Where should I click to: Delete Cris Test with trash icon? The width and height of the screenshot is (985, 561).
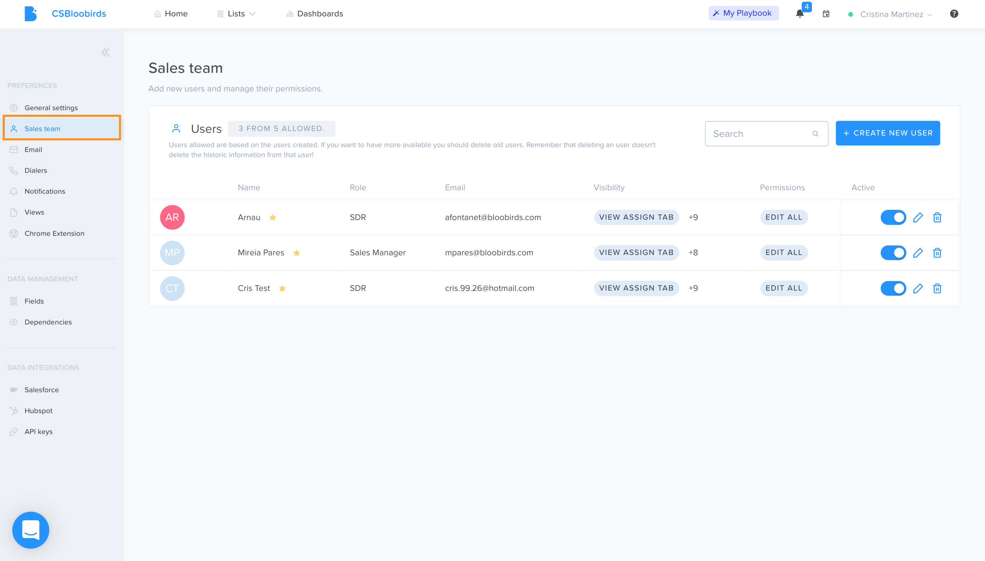pos(937,288)
